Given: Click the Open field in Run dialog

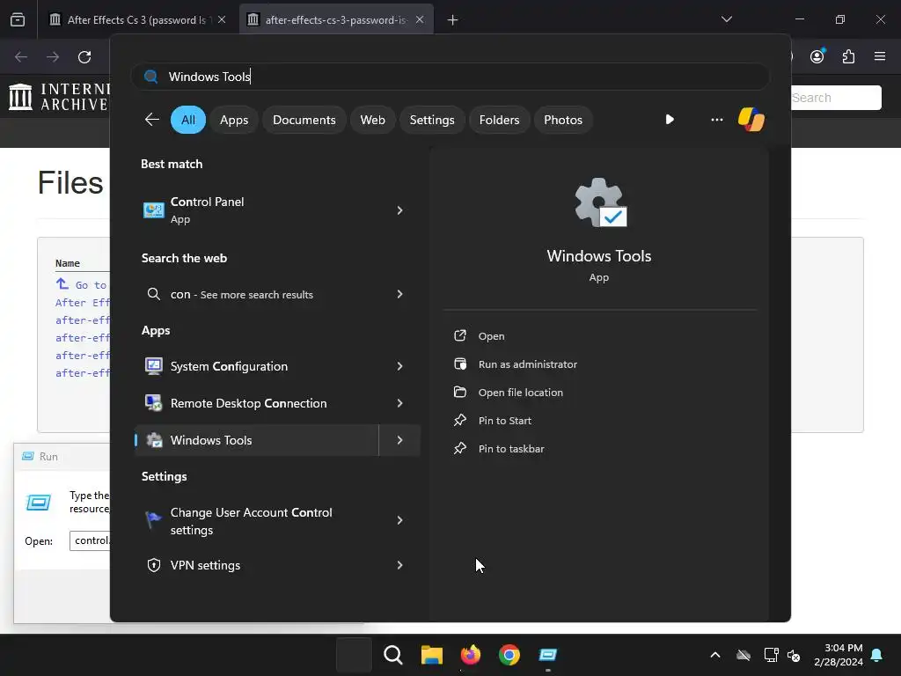Looking at the screenshot, I should pyautogui.click(x=91, y=541).
